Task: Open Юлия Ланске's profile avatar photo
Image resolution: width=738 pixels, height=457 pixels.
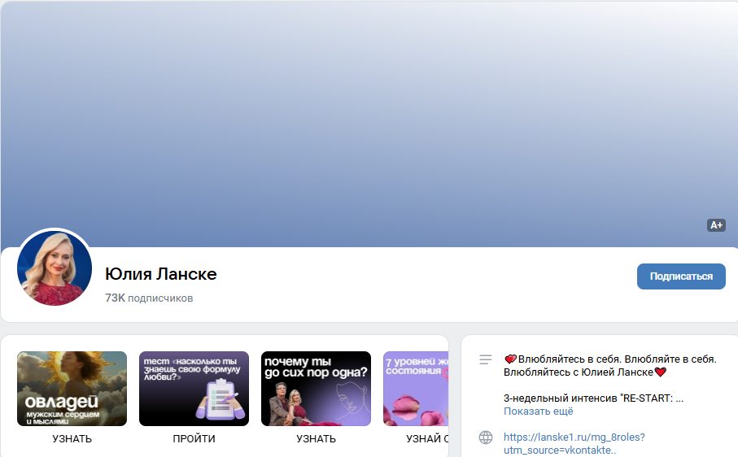Action: tap(55, 268)
